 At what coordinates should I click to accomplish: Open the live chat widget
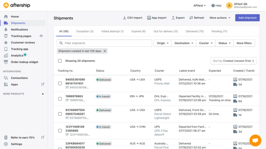point(255,140)
